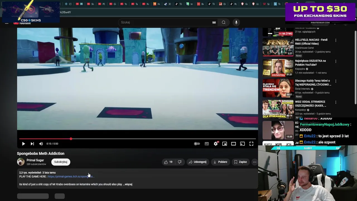The image size is (357, 201).
Task: Switch to the CS browser tab
Action: click(68, 4)
